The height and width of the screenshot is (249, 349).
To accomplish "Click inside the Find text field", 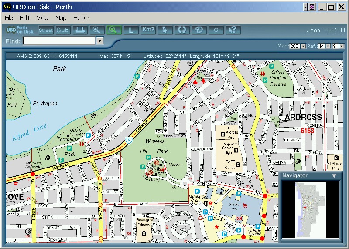I will 59,41.
